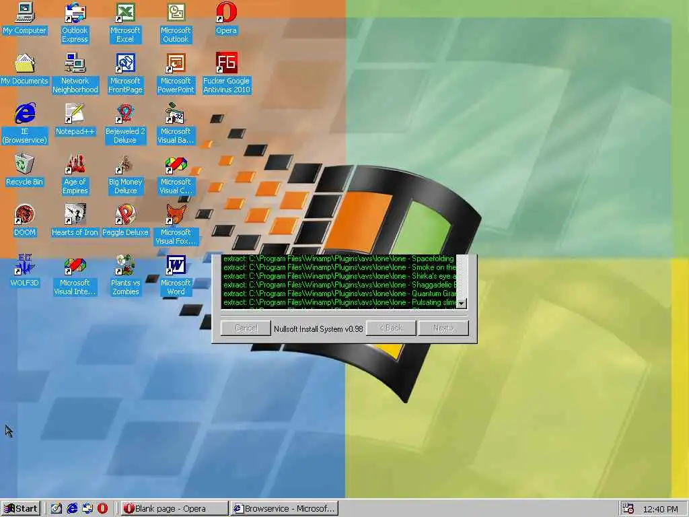Click the installer log's vertical scrollbar track

(x=462, y=276)
